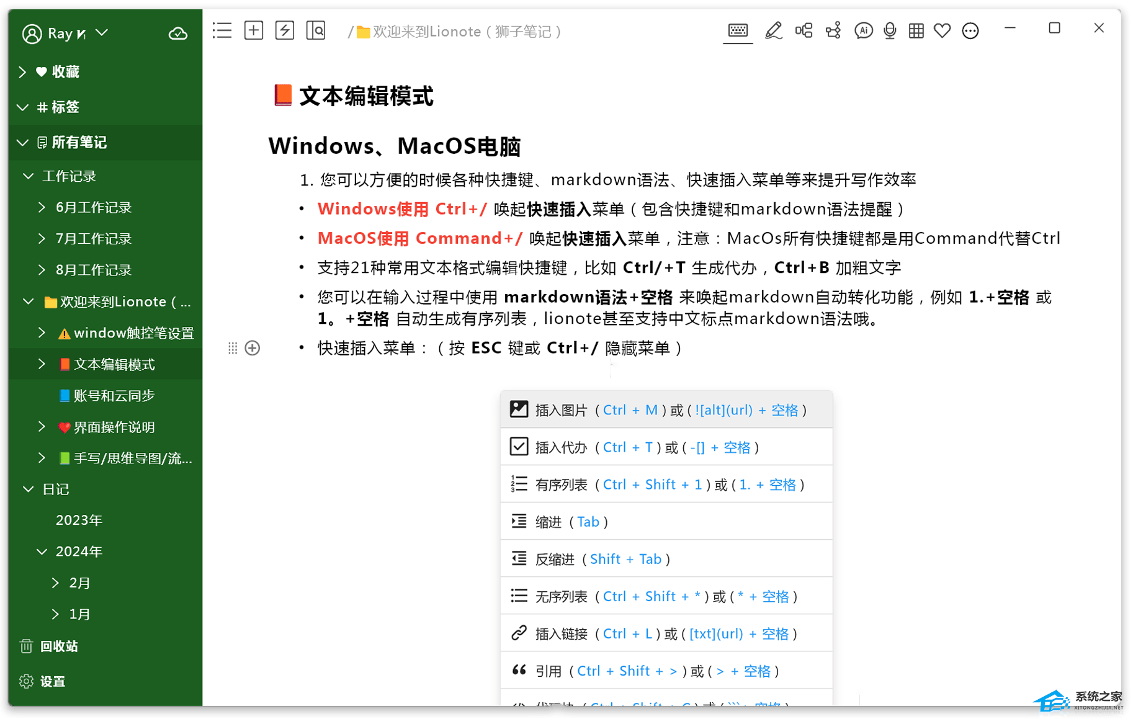Expand the 1月 diary folder
Image resolution: width=1133 pixels, height=719 pixels.
(x=56, y=614)
